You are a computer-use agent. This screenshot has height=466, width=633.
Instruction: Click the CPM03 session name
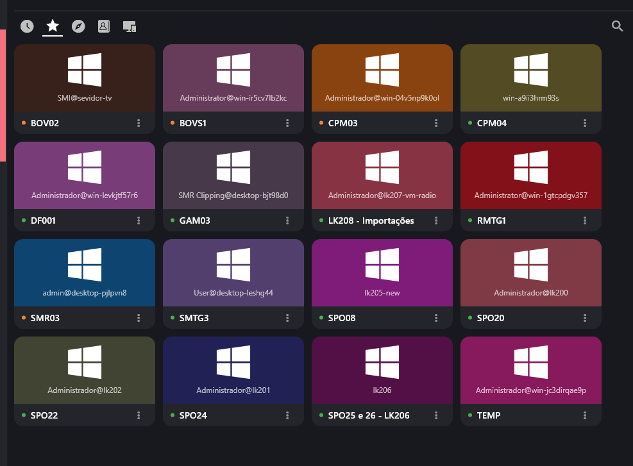(x=342, y=123)
